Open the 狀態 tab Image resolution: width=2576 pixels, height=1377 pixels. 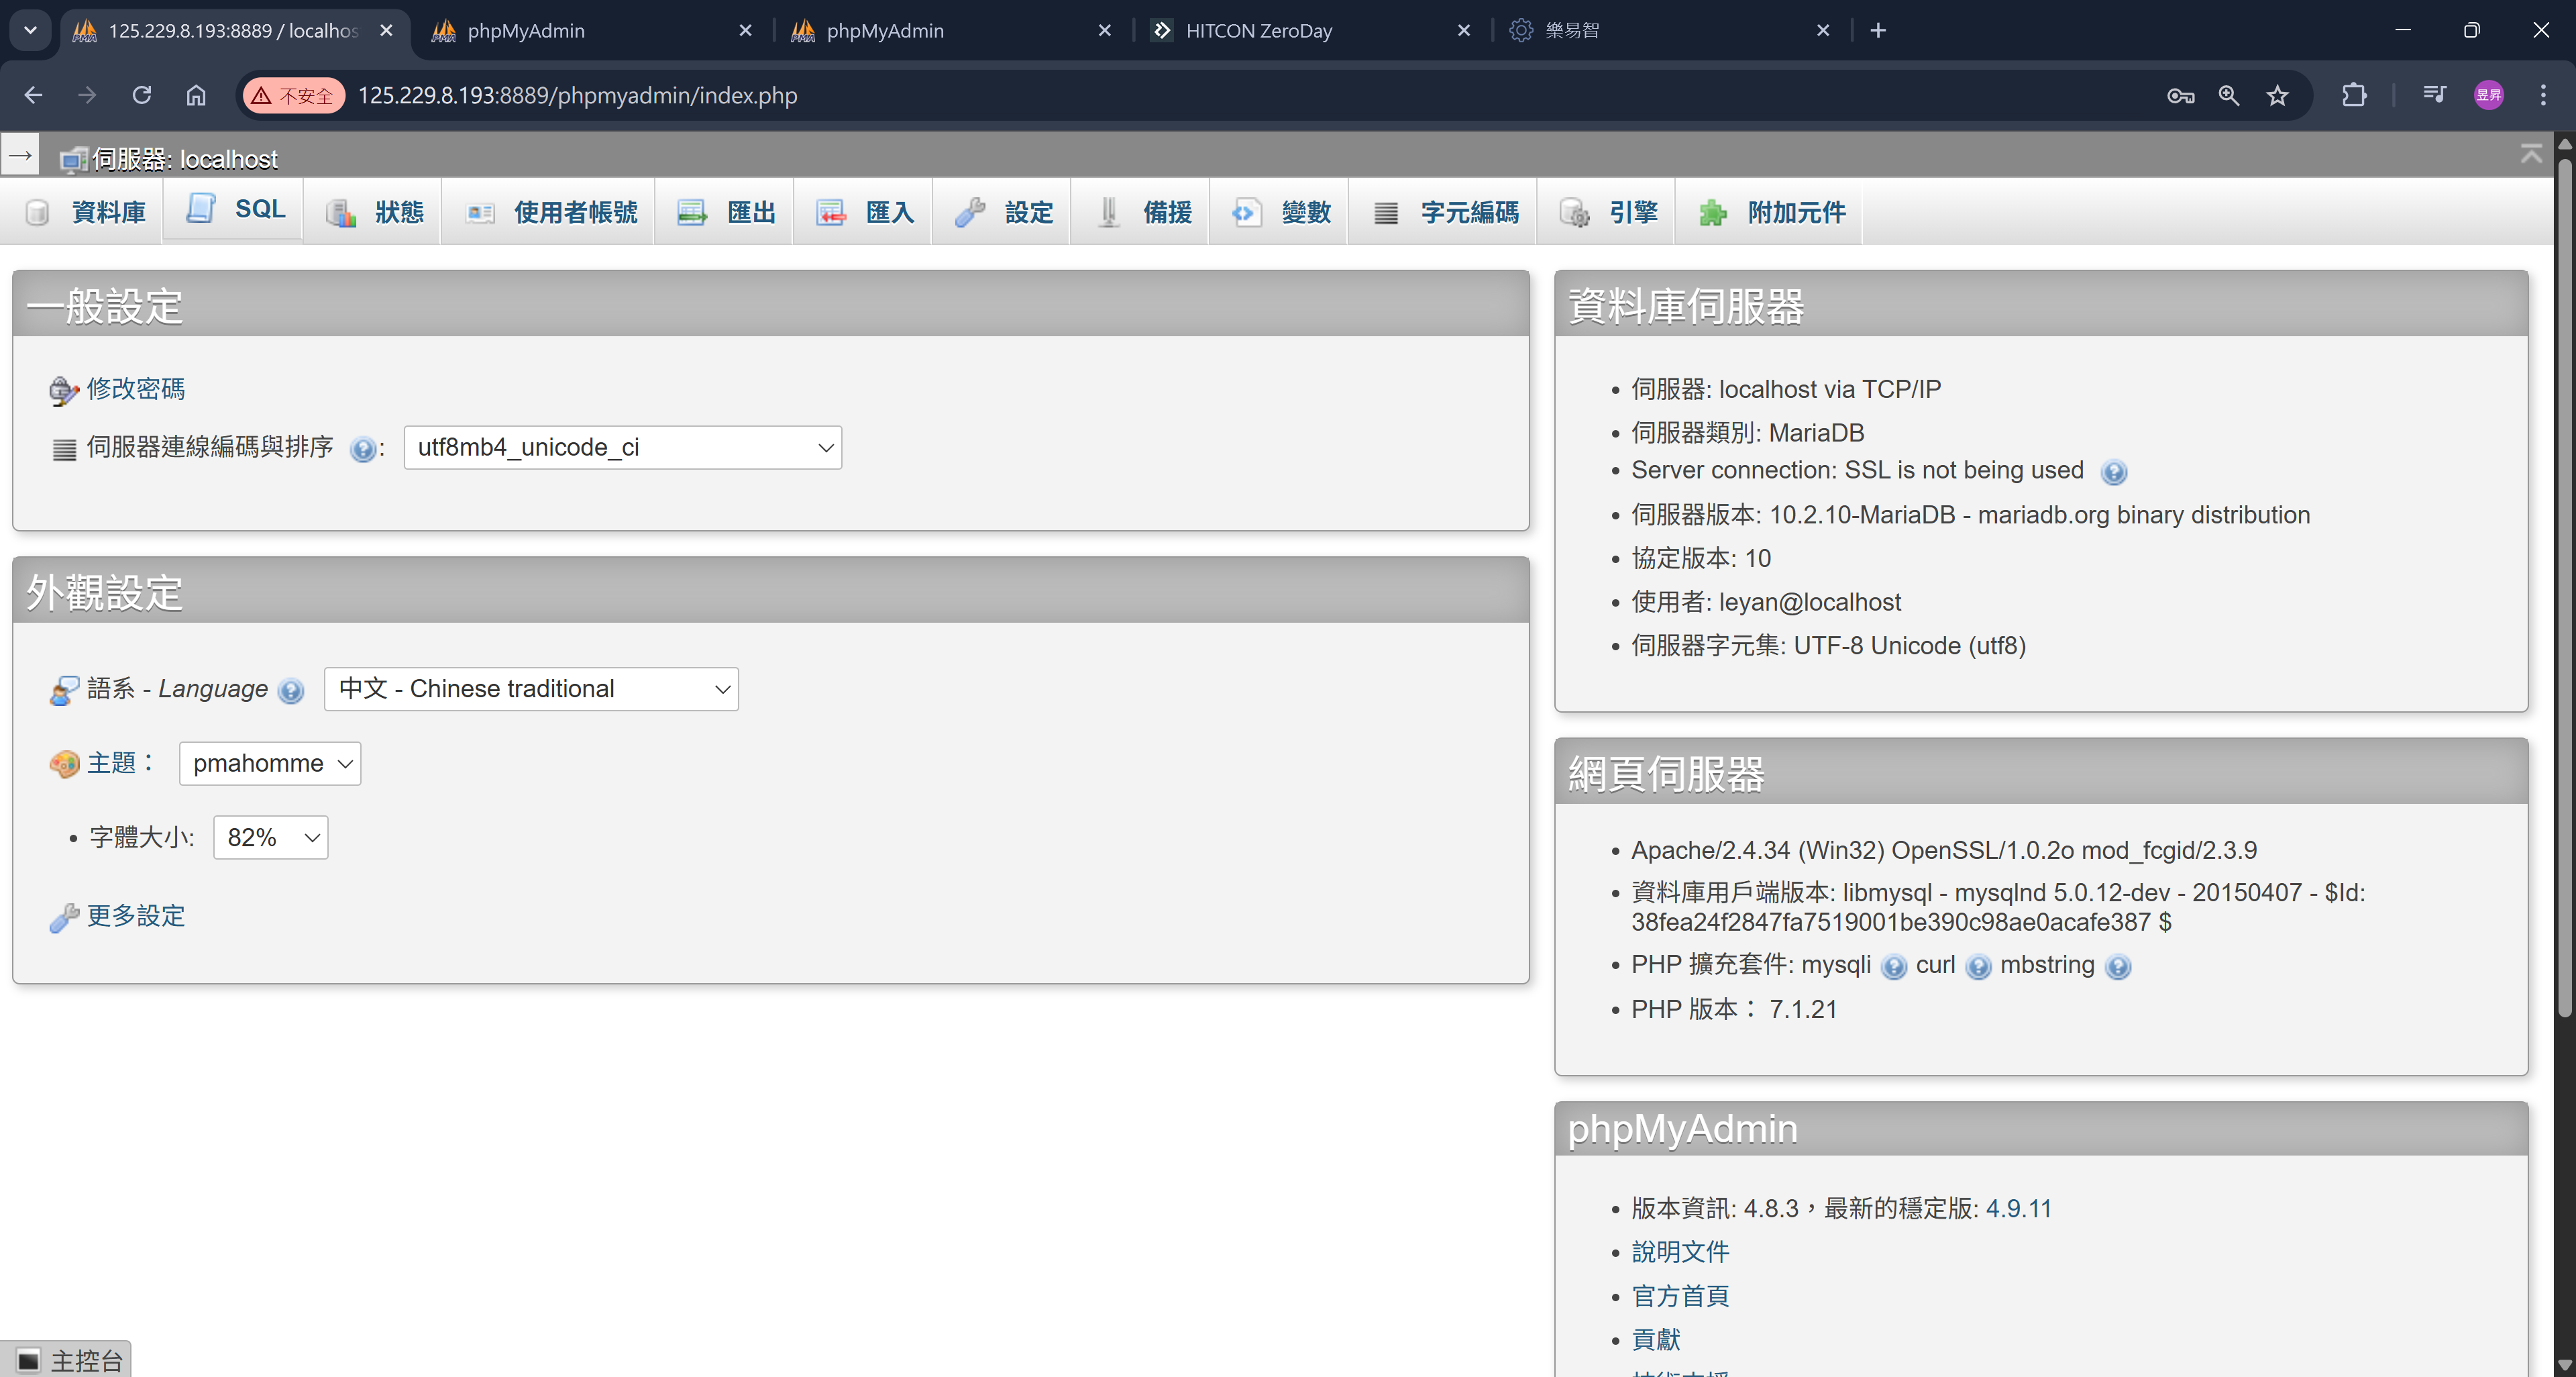point(373,212)
